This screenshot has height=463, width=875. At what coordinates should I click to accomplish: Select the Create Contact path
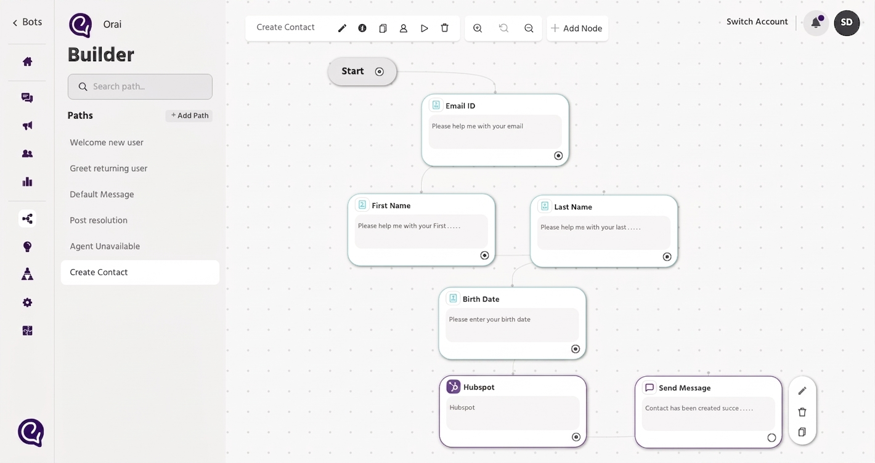coord(140,272)
